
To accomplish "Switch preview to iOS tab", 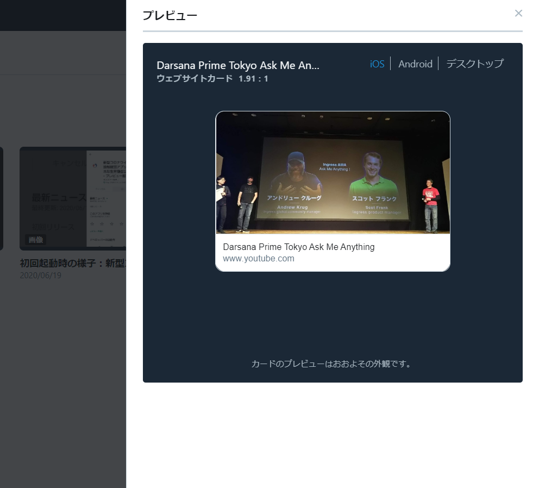I will pos(377,64).
